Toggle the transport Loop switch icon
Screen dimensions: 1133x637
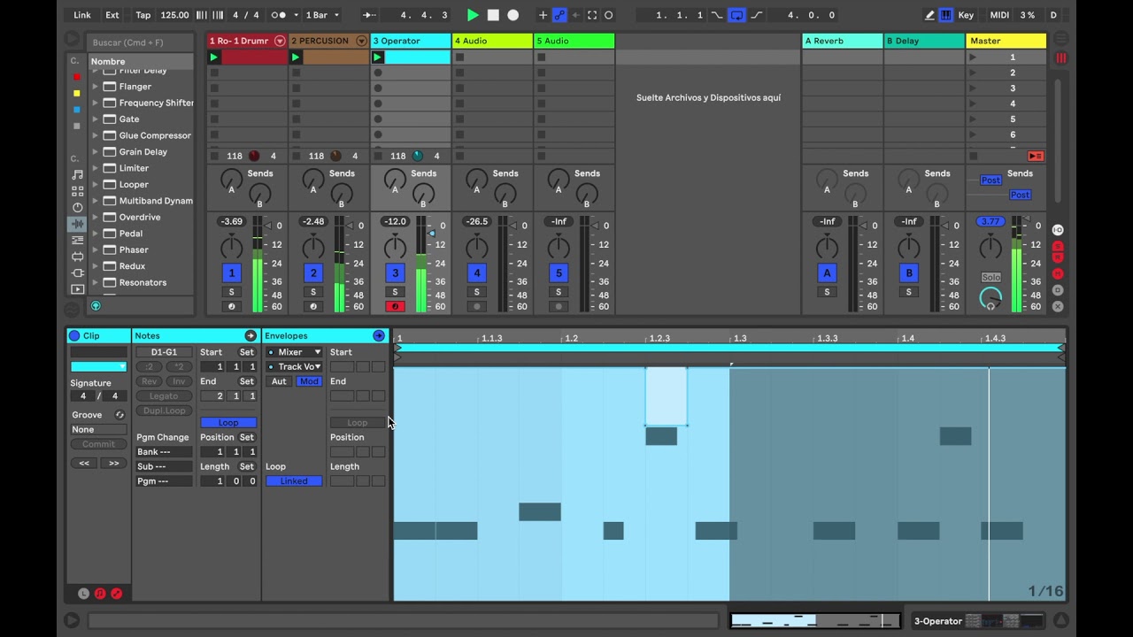(736, 15)
